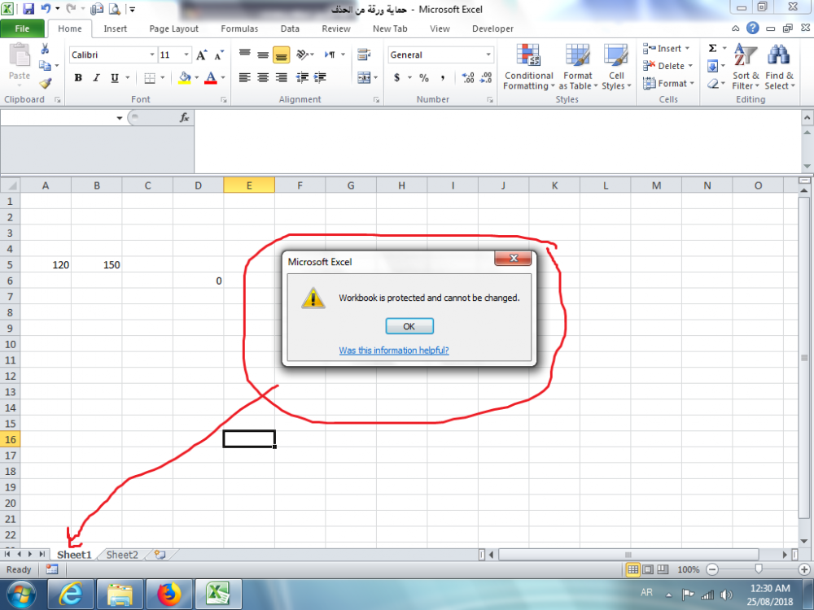Apply Percent Style format
The height and width of the screenshot is (610, 814).
tap(424, 78)
